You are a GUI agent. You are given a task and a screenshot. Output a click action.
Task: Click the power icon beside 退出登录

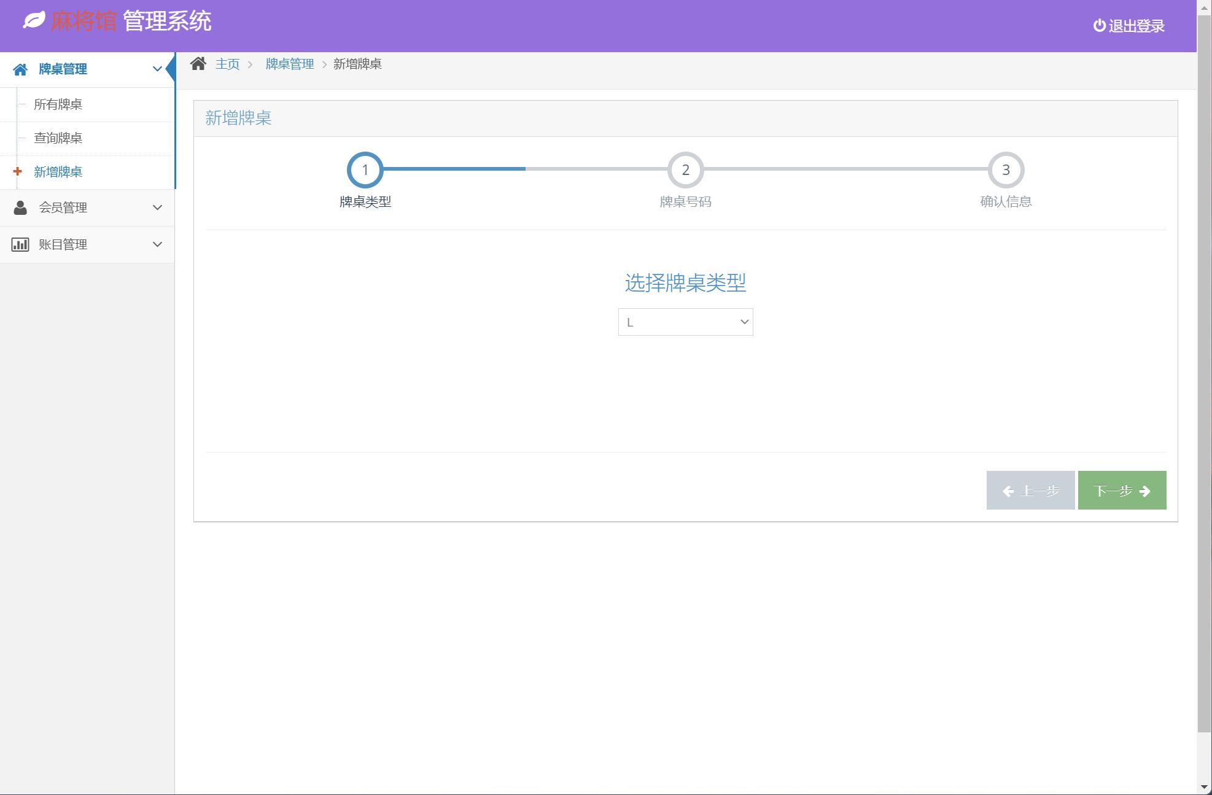pyautogui.click(x=1098, y=26)
